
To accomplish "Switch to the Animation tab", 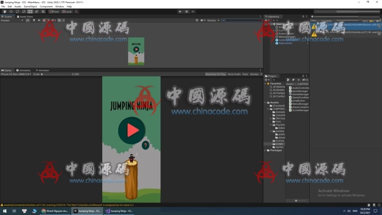I will click(23, 70).
